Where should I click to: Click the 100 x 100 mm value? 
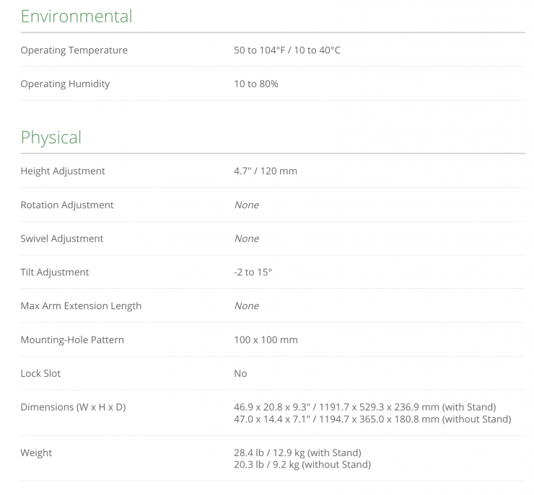click(x=266, y=340)
